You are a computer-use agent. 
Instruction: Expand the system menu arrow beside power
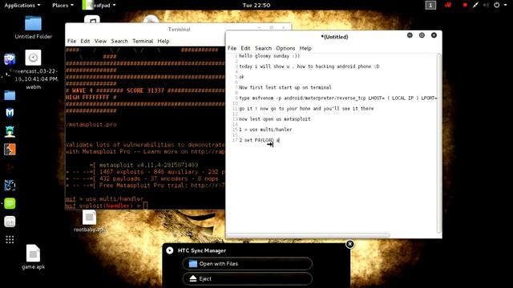point(506,6)
